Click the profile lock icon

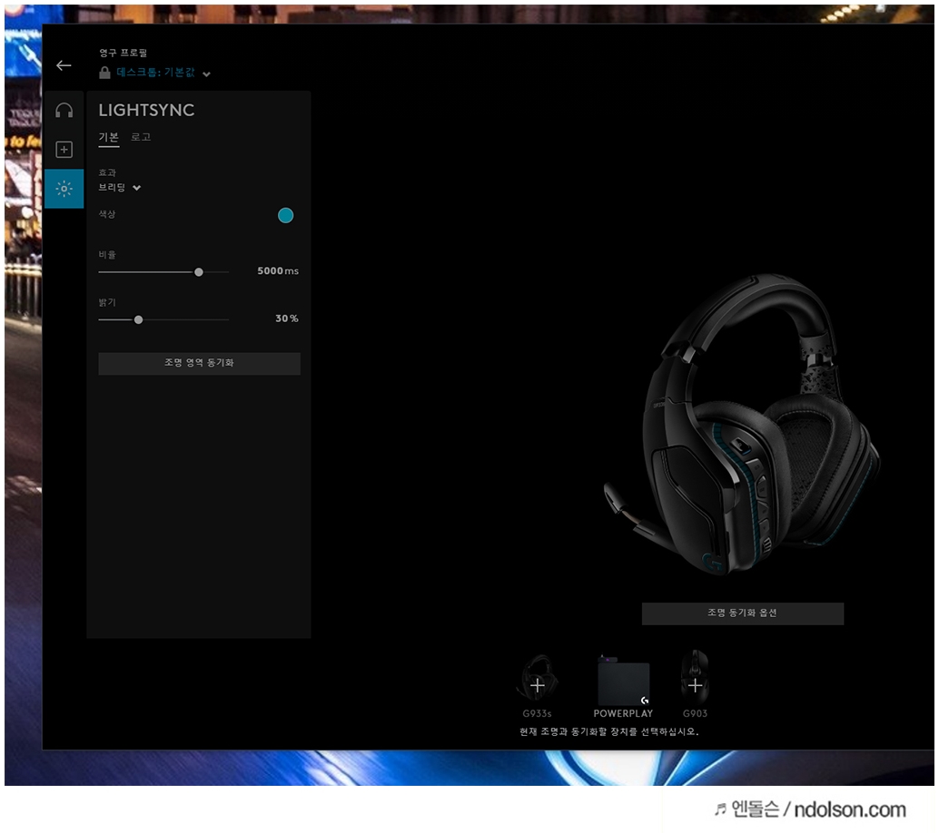point(104,73)
